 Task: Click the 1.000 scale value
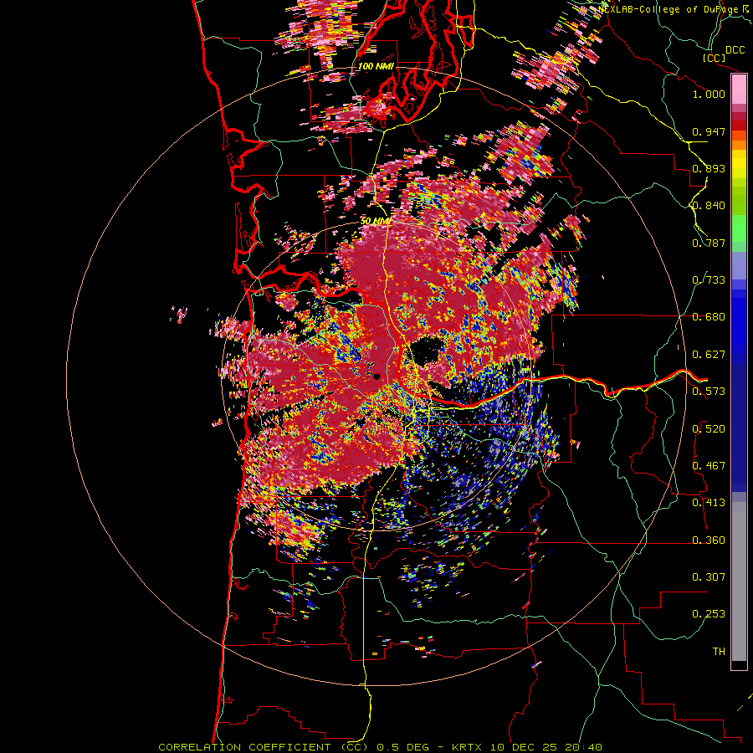click(x=709, y=94)
